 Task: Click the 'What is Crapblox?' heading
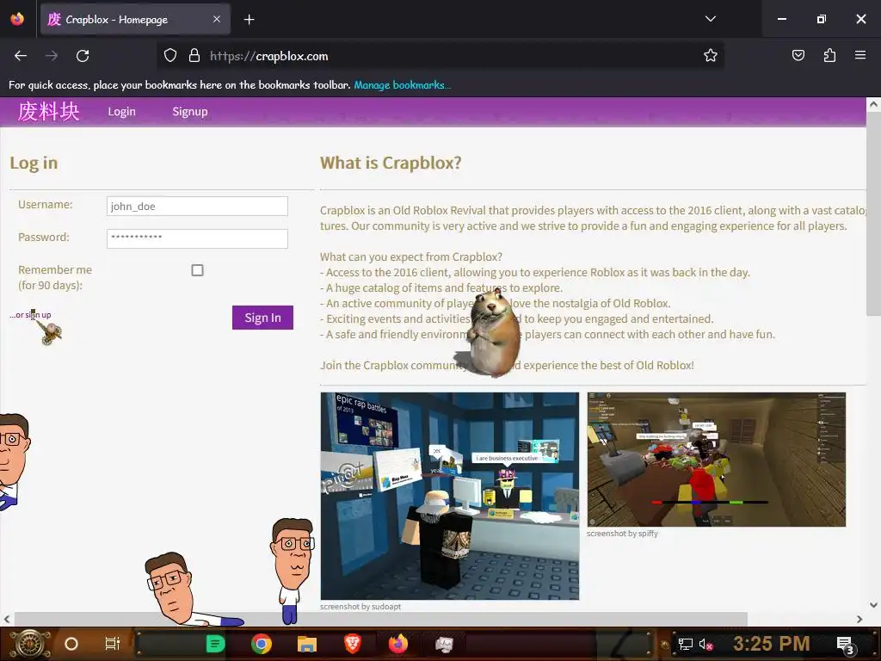pyautogui.click(x=391, y=163)
